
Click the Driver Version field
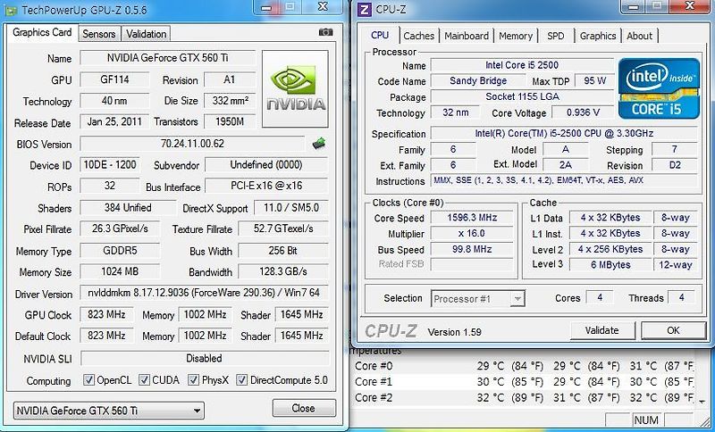coord(204,293)
